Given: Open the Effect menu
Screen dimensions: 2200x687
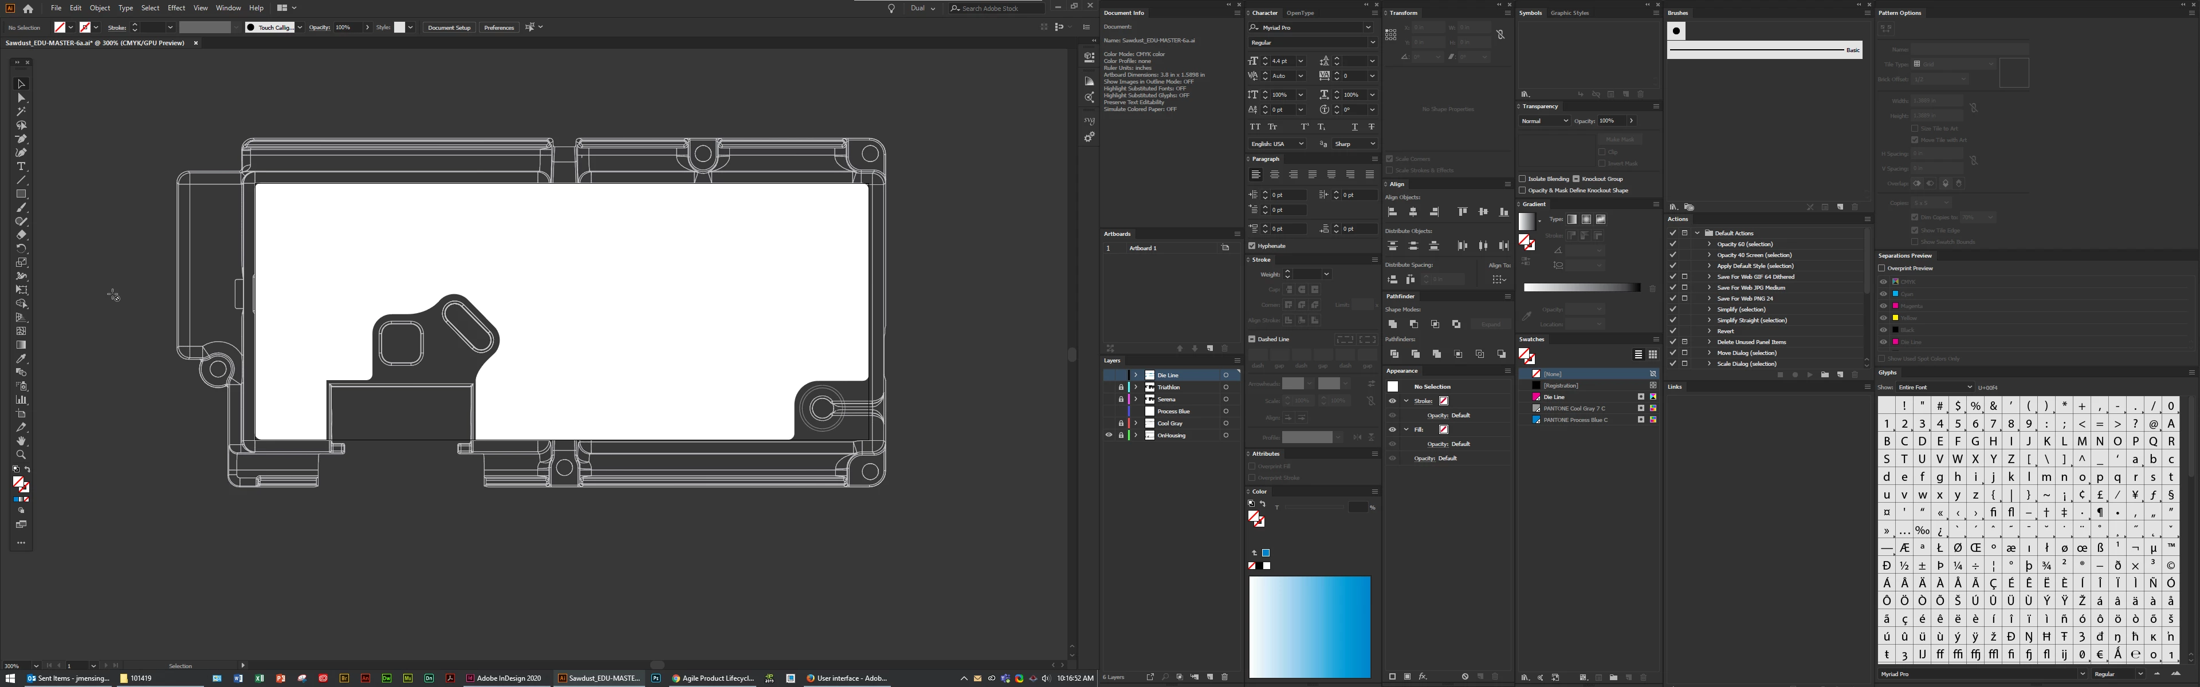Looking at the screenshot, I should click(x=176, y=7).
